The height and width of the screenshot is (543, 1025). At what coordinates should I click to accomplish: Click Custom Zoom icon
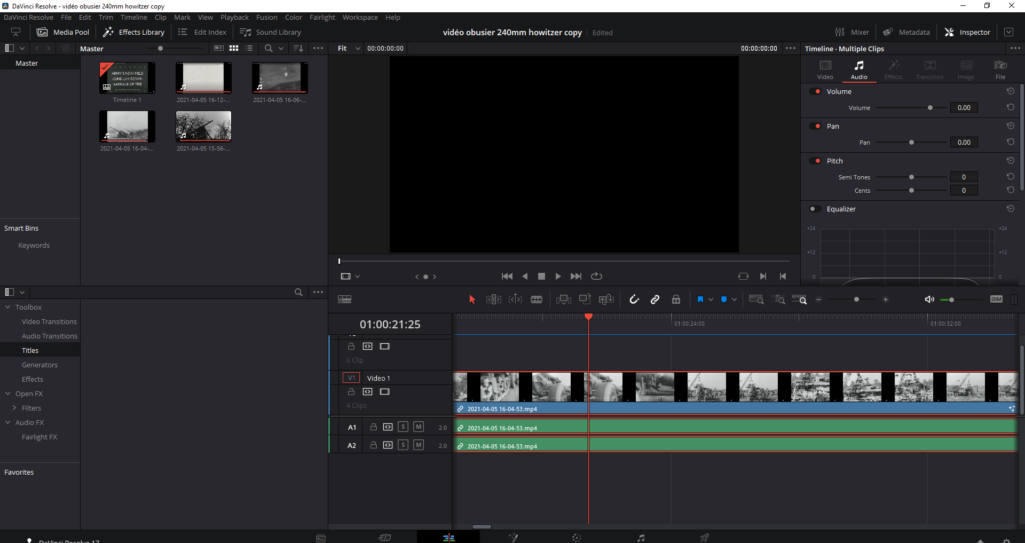[x=799, y=300]
